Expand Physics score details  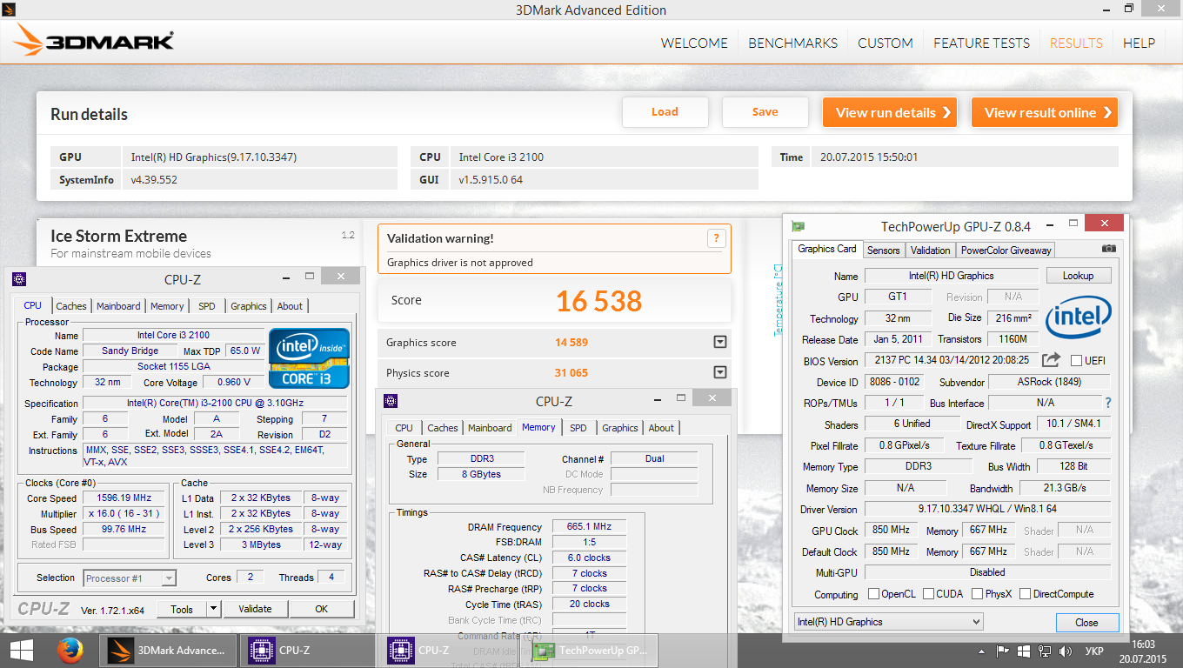pos(719,372)
